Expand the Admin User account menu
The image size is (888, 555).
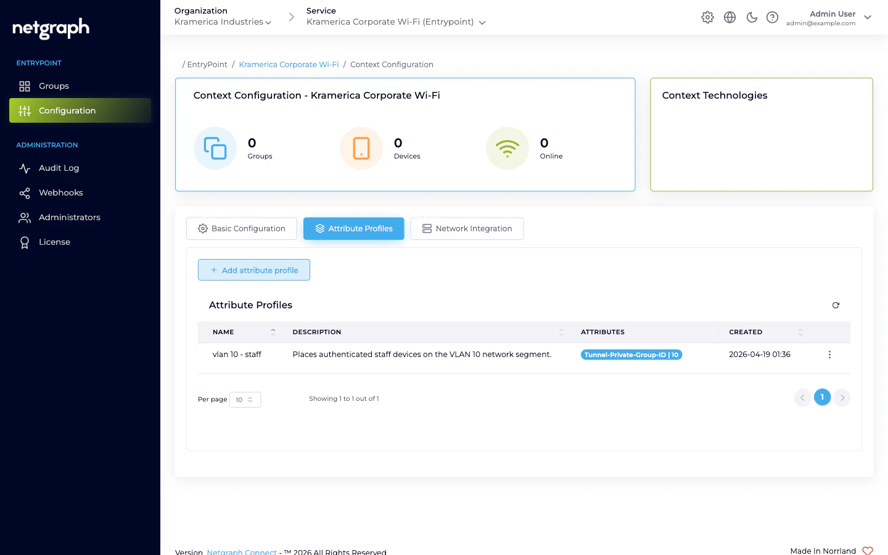829,18
